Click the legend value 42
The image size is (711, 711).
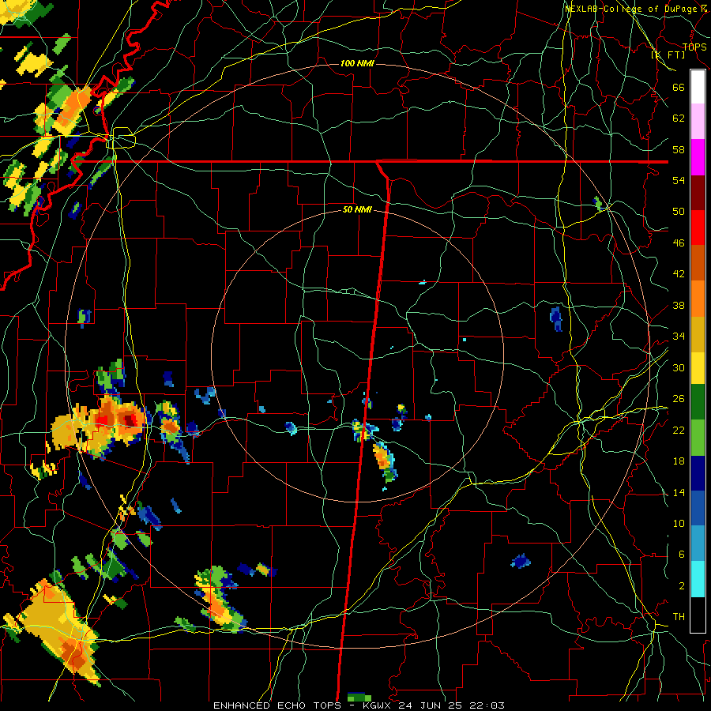point(679,274)
